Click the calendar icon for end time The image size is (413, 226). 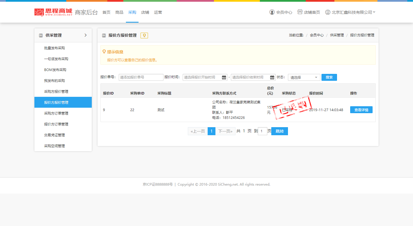[272, 77]
